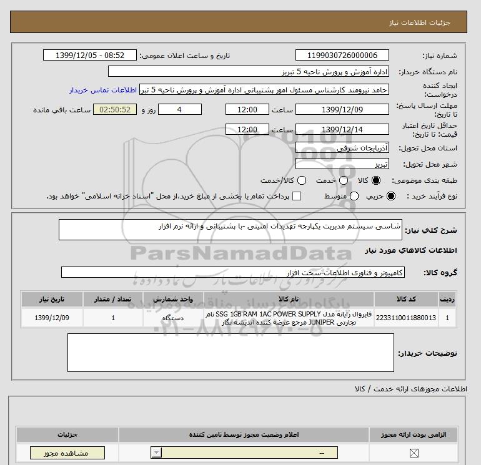Click تعداد / مقدار column header
Image resolution: width=481 pixels, height=465 pixels.
(x=113, y=299)
